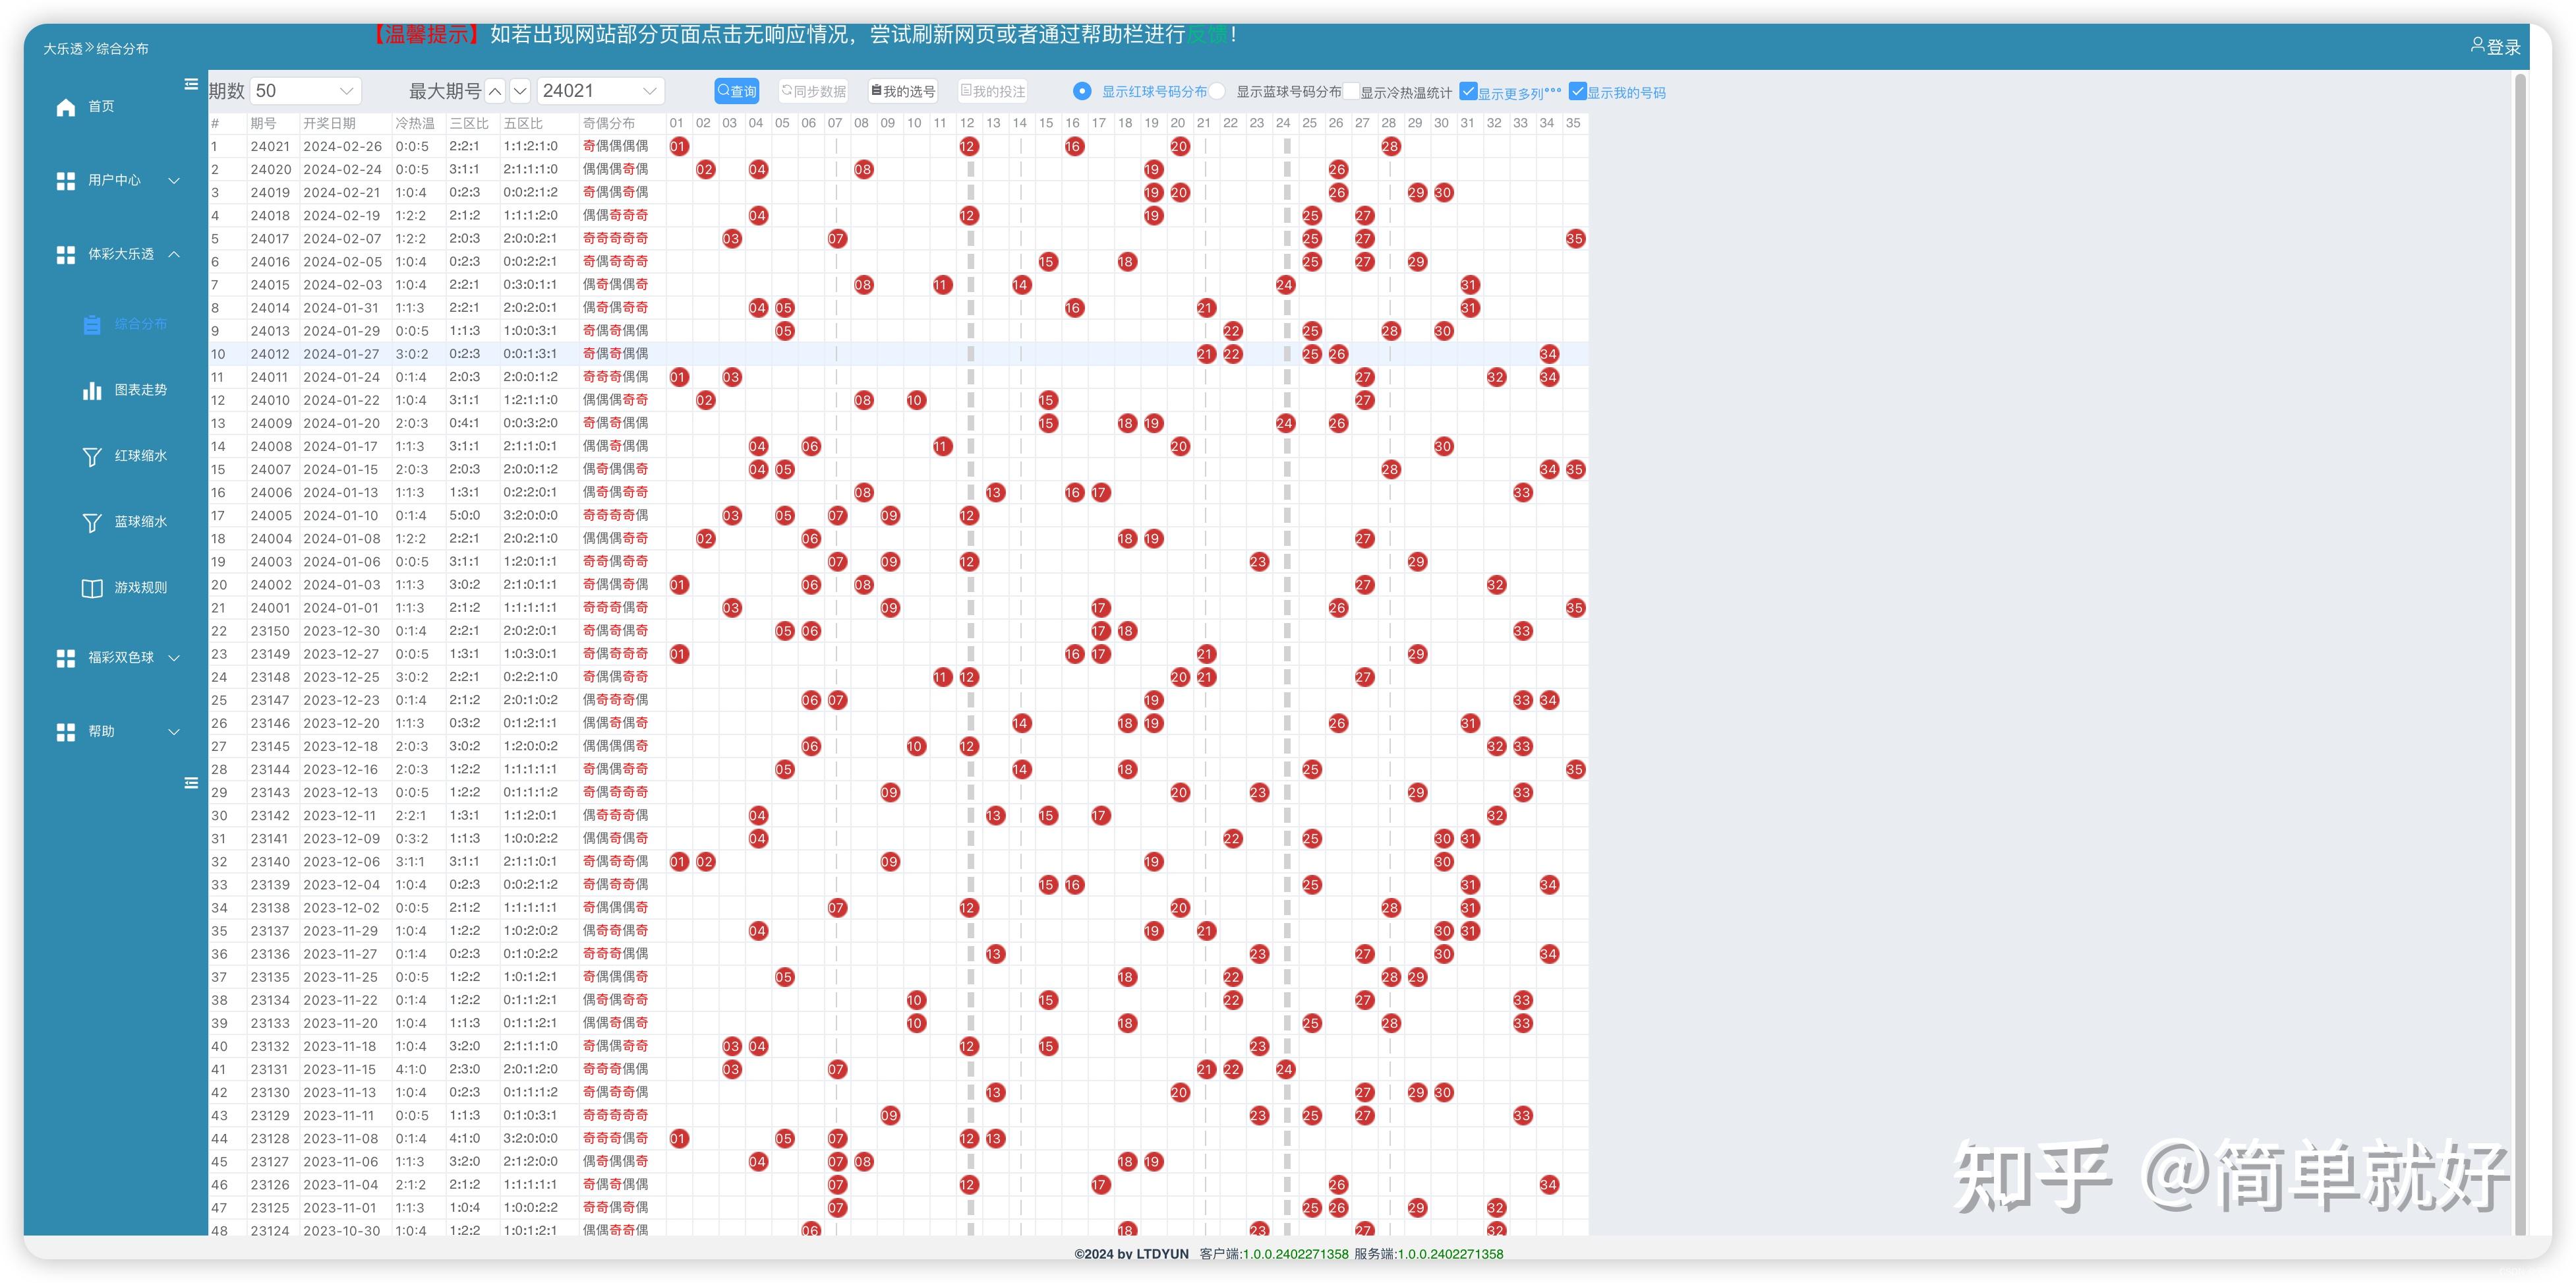
Task: Click date cell 2024-01-27
Action: pos(342,354)
